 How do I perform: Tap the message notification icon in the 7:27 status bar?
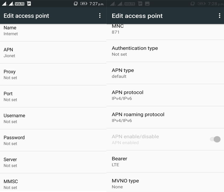pyautogui.click(x=29, y=4)
